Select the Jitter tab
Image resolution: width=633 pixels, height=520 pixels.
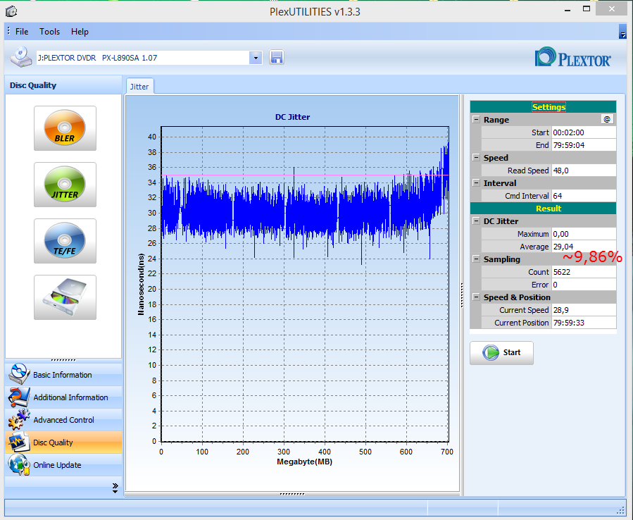coord(139,87)
